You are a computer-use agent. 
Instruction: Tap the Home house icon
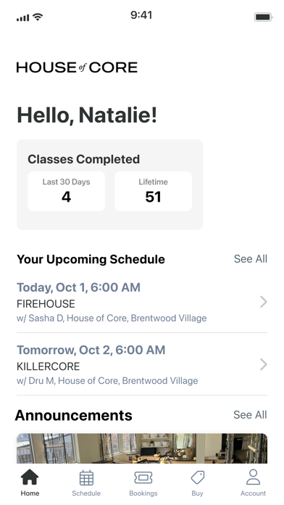[x=30, y=477]
